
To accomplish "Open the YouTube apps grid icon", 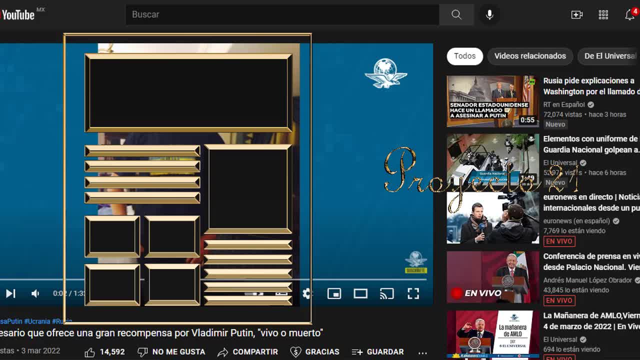I will tap(603, 14).
